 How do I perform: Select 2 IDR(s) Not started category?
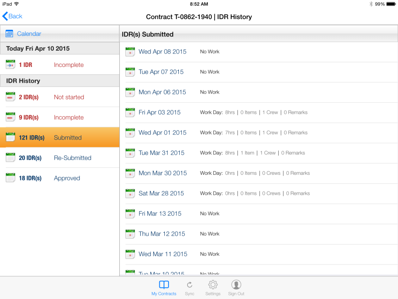pyautogui.click(x=59, y=97)
